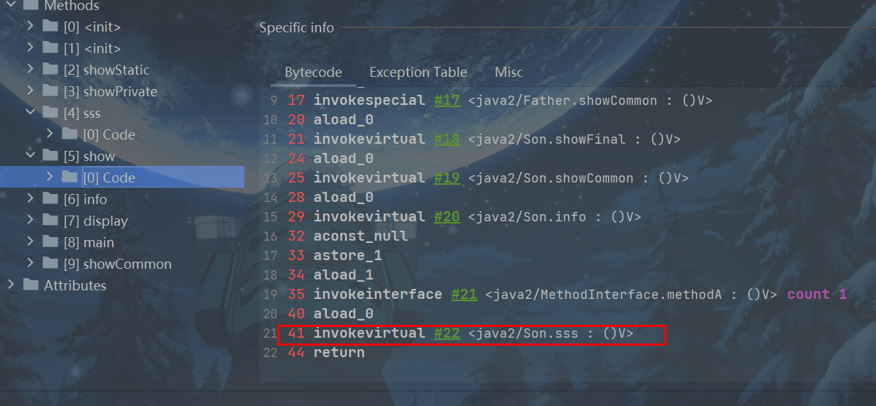876x406 pixels.
Task: Click the folder icon next to showPrivate
Action: click(50, 91)
